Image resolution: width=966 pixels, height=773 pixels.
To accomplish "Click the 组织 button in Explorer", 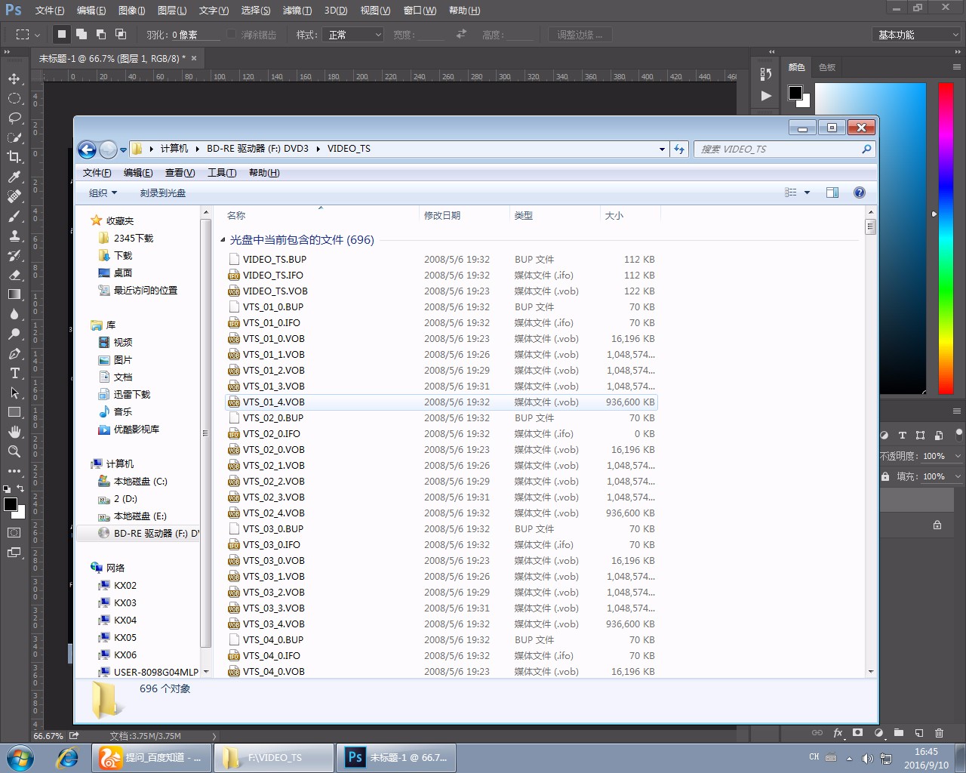I will click(103, 192).
